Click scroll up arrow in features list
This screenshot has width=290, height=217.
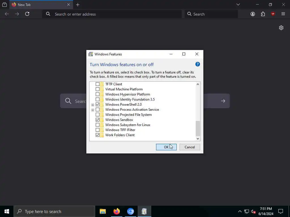(198, 84)
